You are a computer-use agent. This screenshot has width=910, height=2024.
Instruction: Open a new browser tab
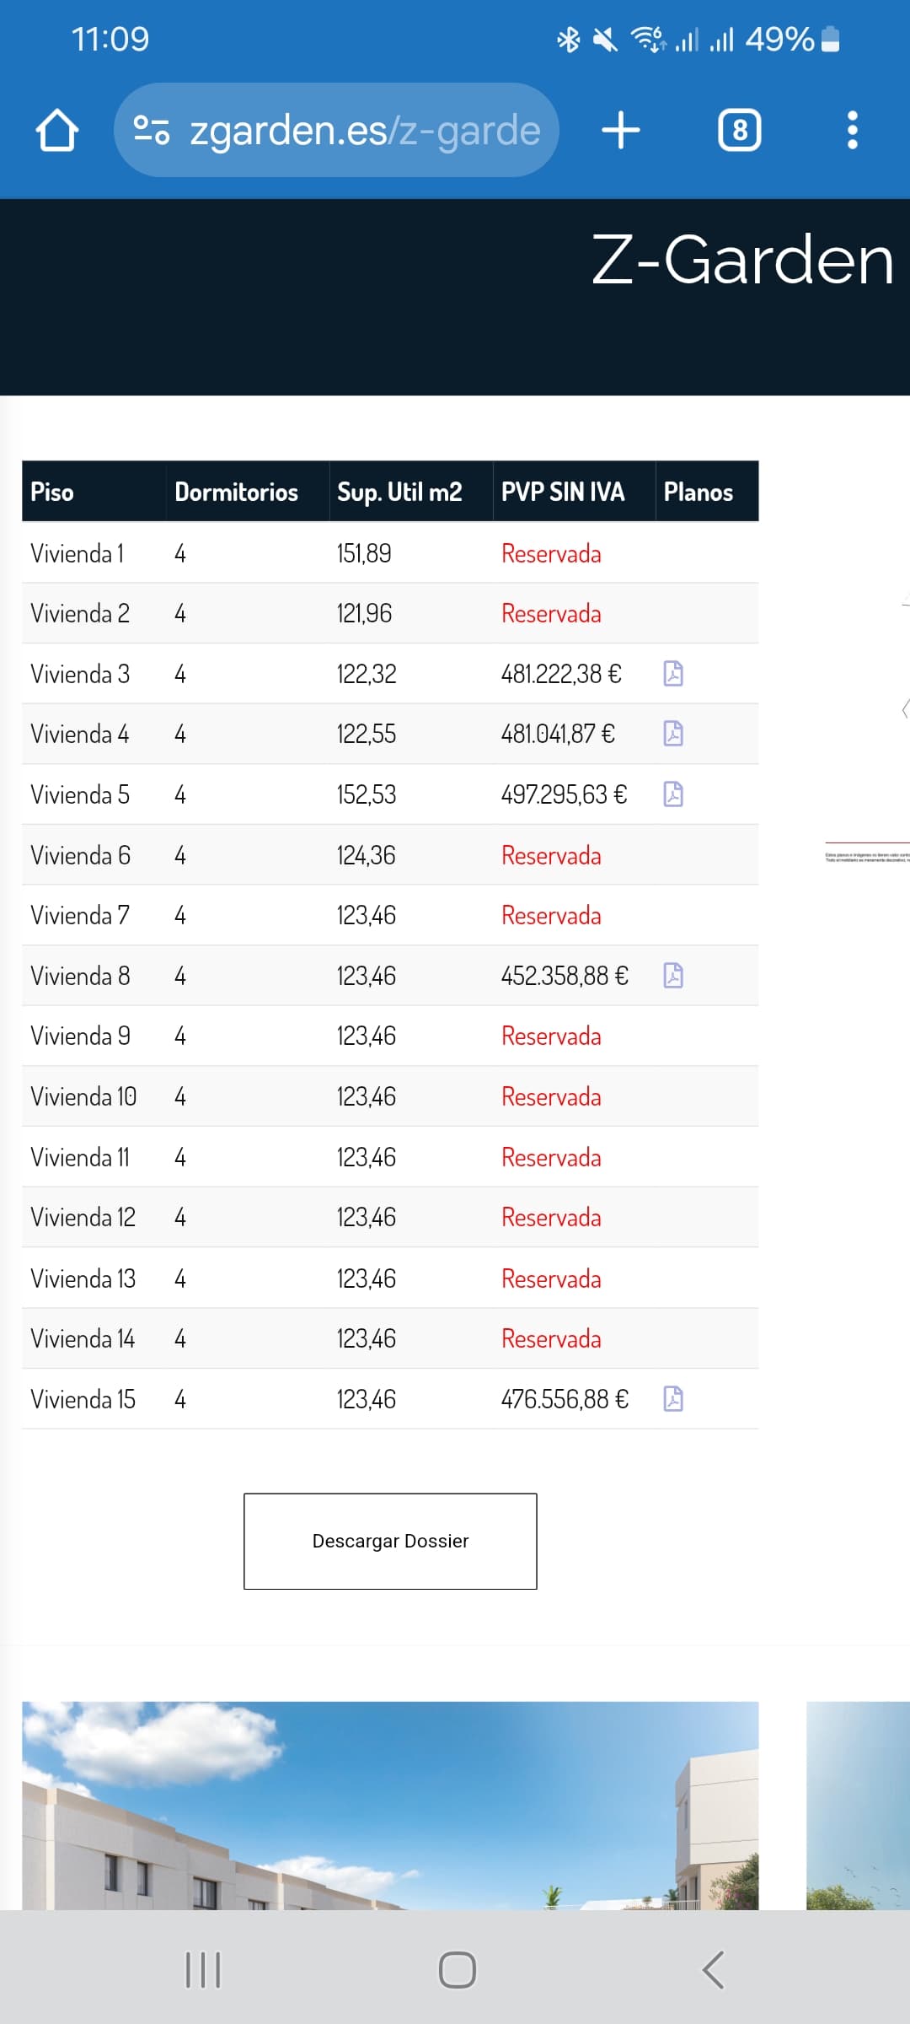[x=621, y=131]
